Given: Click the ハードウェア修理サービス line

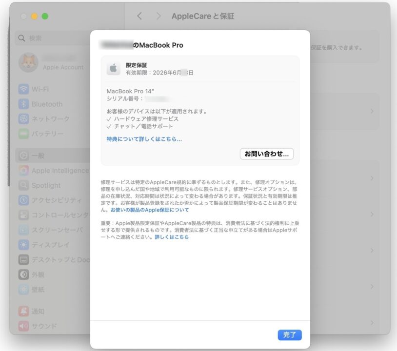Looking at the screenshot, I should click(142, 118).
